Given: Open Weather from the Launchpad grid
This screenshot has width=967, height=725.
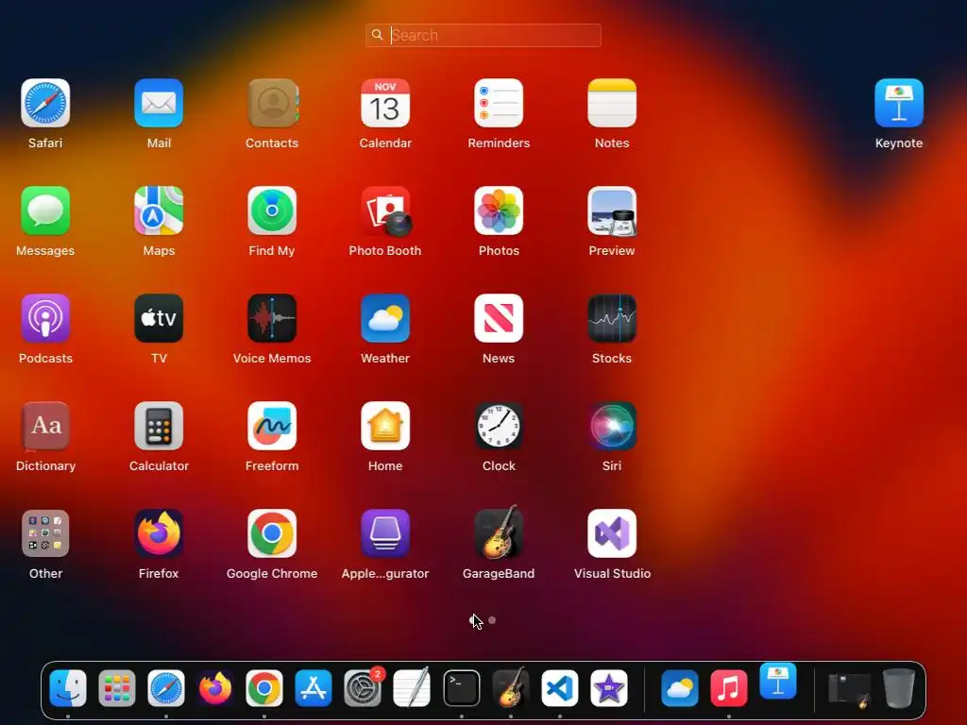Looking at the screenshot, I should (x=385, y=318).
